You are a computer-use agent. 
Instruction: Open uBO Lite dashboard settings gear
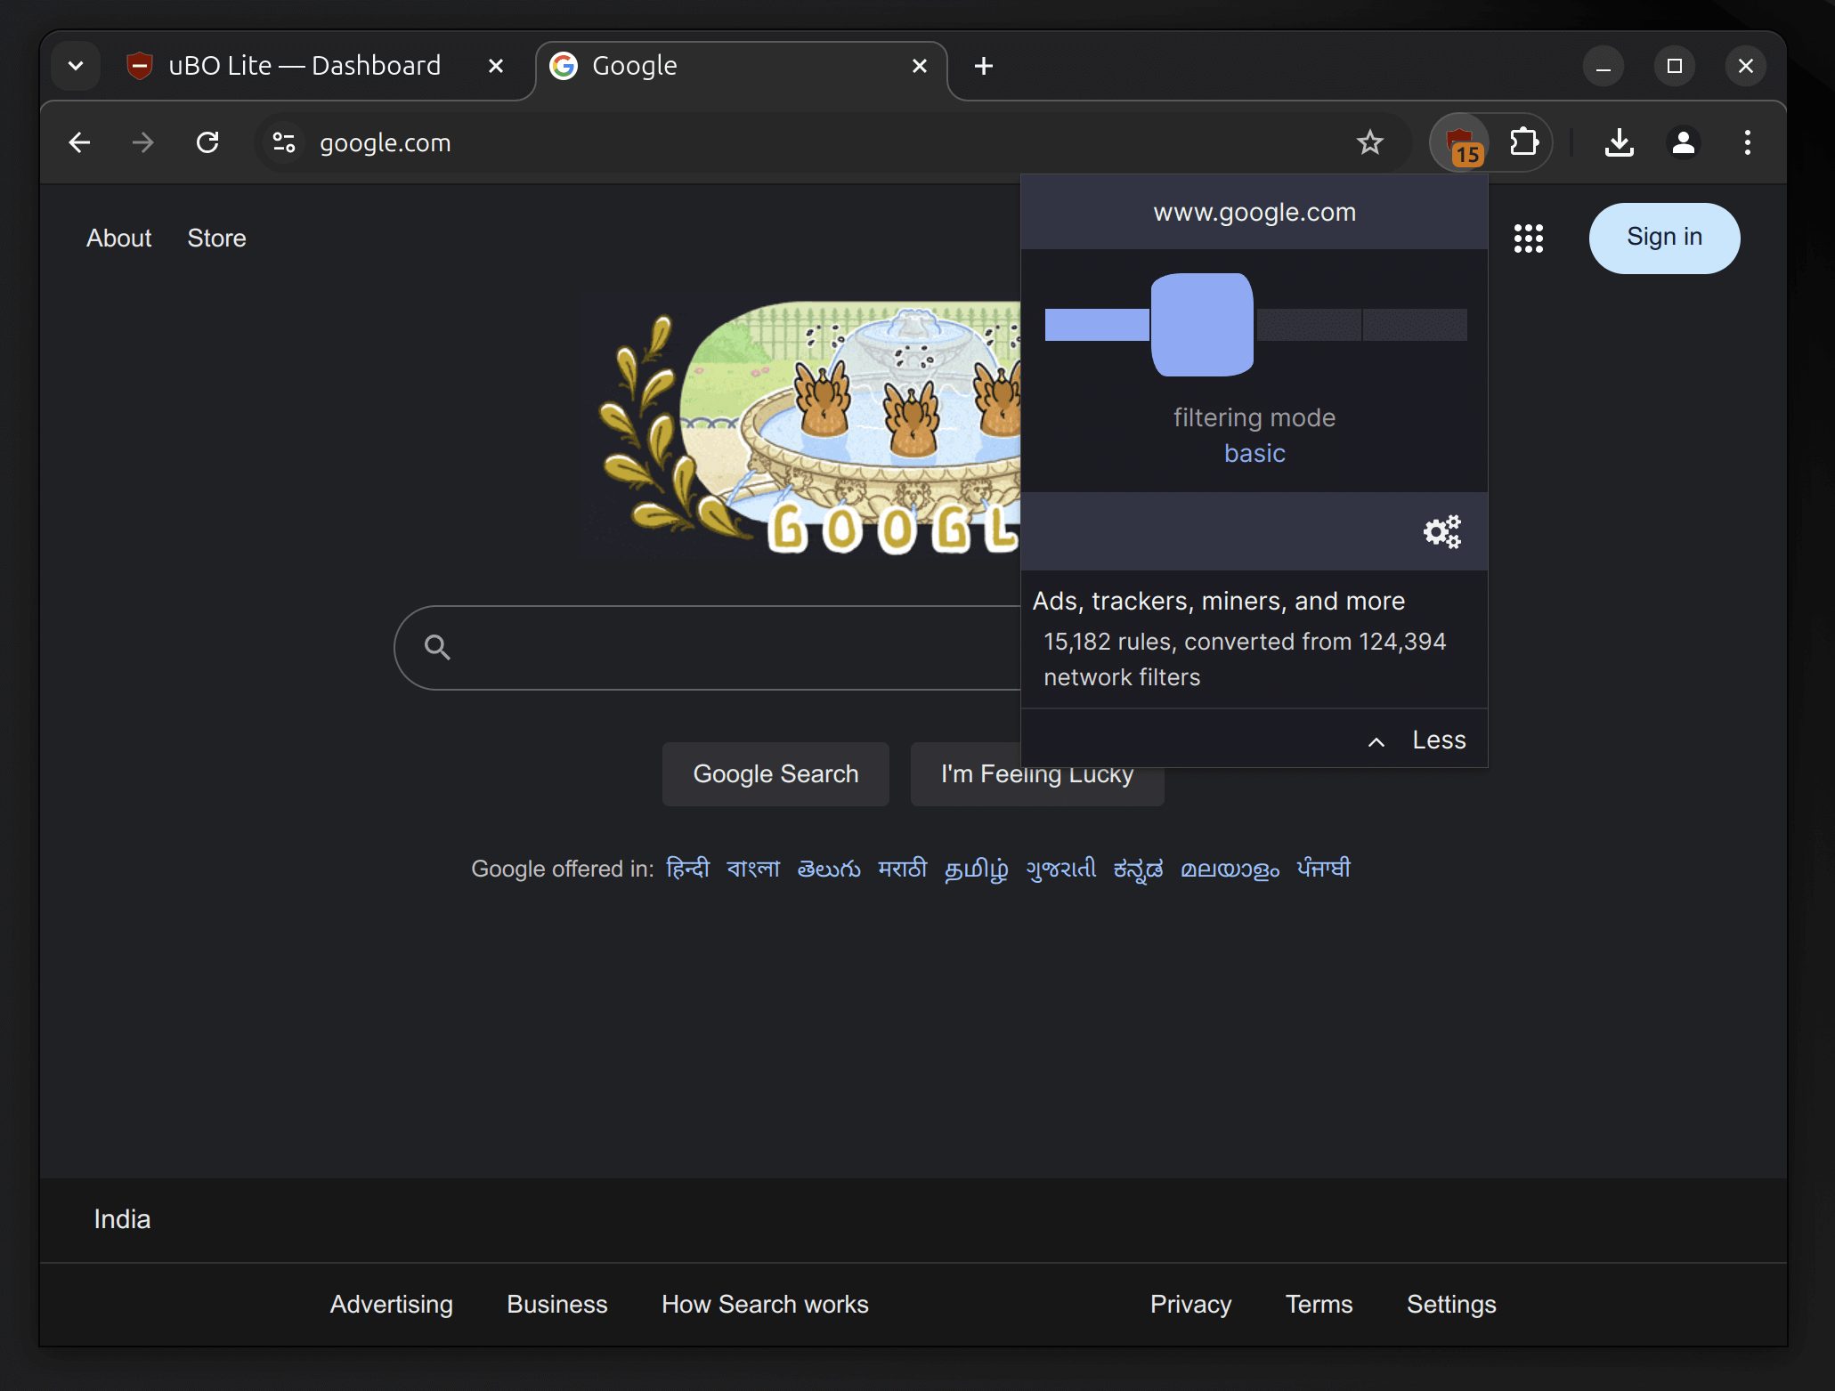[1443, 530]
